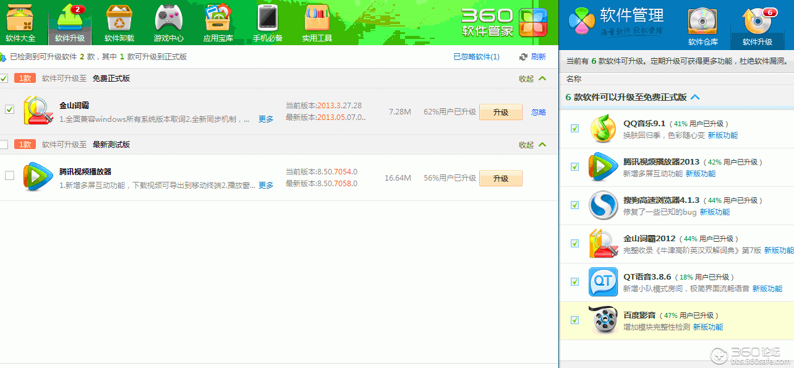Open 新版功能 link for QQ音乐

pos(723,135)
